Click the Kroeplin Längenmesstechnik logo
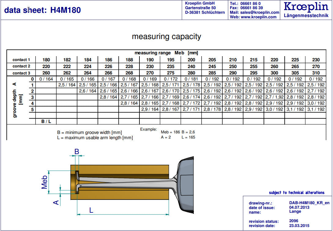The height and width of the screenshot is (231, 333). [306, 9]
